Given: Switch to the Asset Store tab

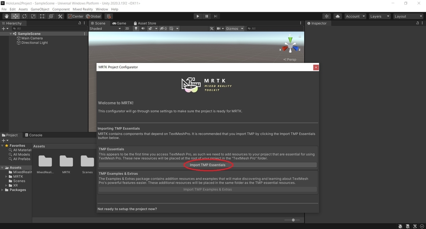Looking at the screenshot, I should [144, 23].
